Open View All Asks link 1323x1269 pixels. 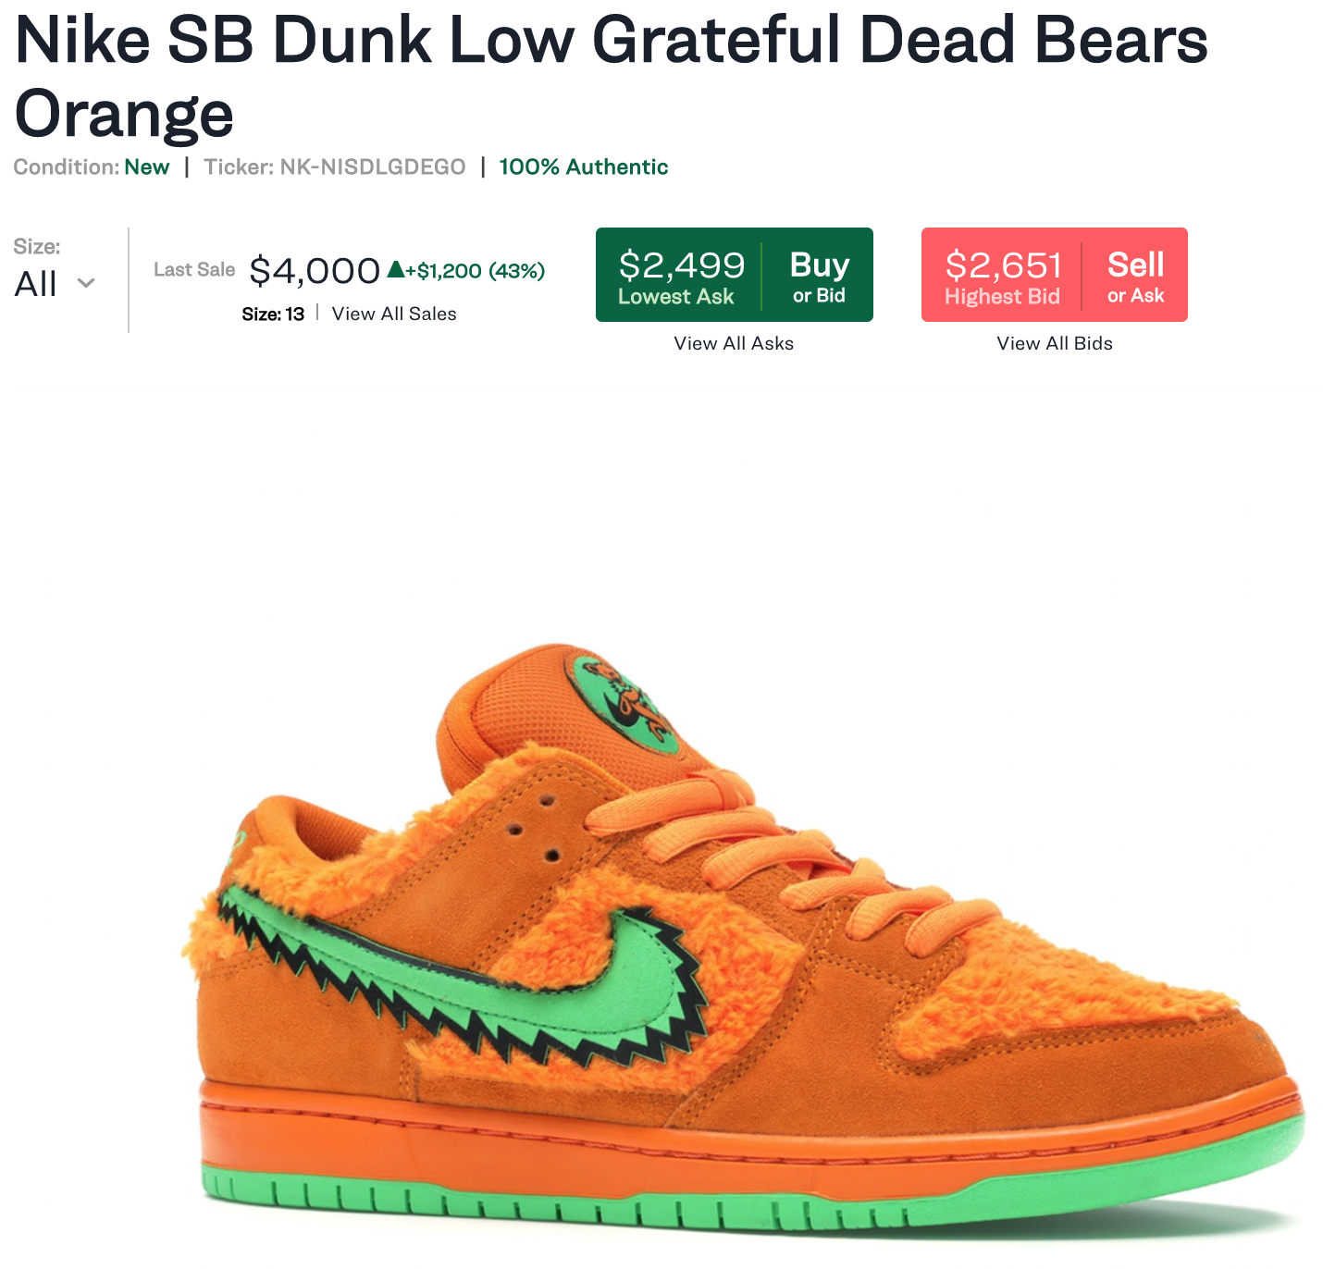[x=734, y=343]
